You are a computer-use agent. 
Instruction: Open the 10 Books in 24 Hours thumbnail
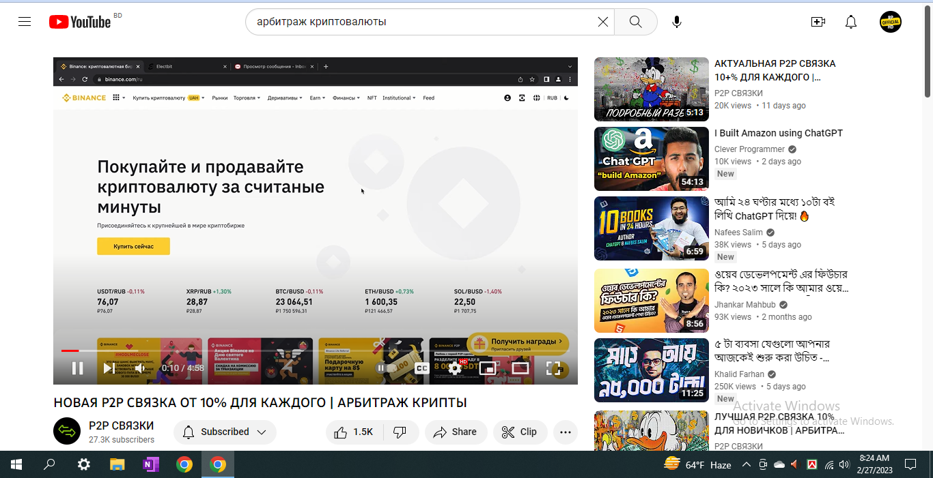tap(652, 228)
